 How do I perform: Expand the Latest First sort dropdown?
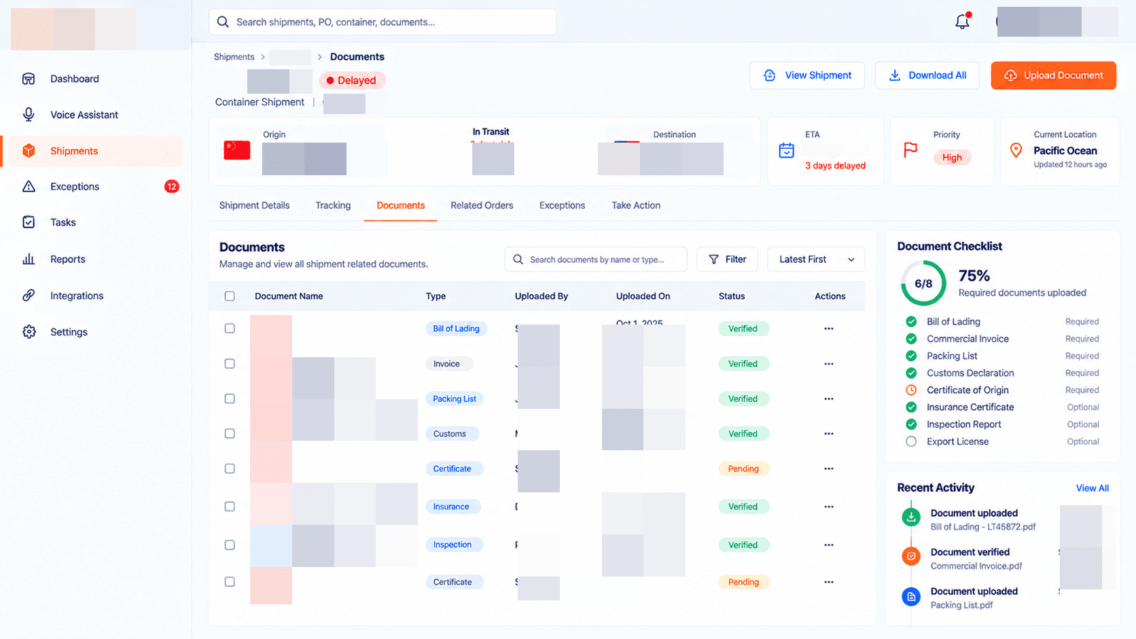point(816,259)
